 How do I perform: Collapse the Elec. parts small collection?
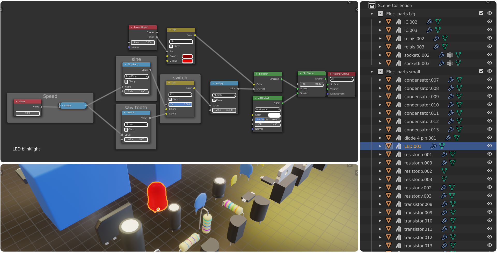372,72
